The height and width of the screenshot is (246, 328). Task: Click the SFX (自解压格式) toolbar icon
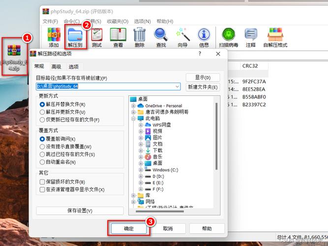[x=275, y=37]
